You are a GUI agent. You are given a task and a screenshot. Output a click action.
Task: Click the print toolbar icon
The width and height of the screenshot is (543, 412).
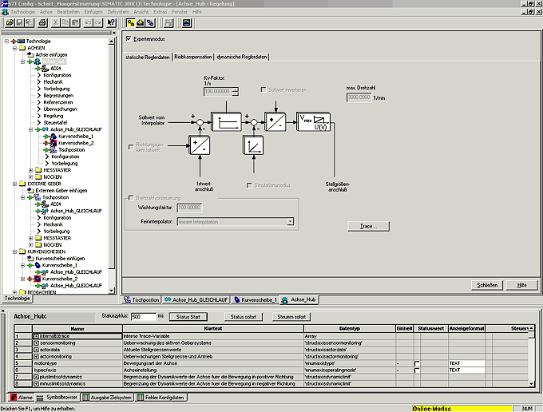[x=42, y=23]
